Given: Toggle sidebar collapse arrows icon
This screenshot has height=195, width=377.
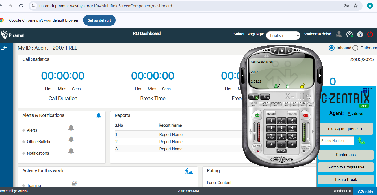Looking at the screenshot, I should (4, 48).
